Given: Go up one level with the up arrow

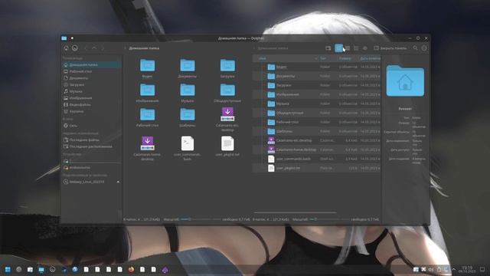Looking at the screenshot, I should [94, 48].
